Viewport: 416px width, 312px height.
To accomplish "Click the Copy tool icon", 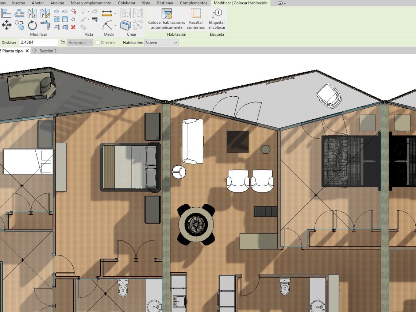I will (x=19, y=25).
